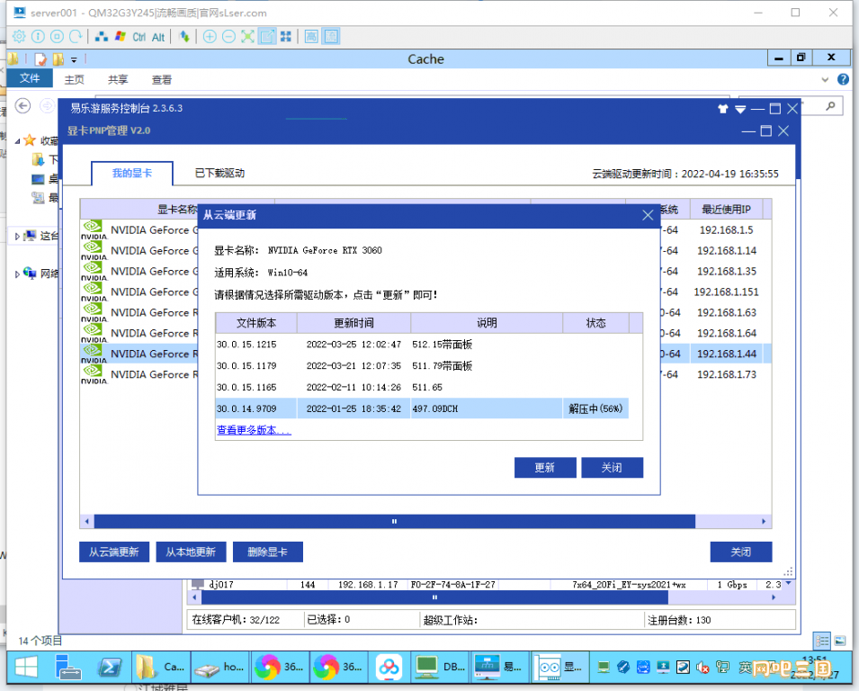Close 从云端更新 dialog with X
This screenshot has height=691, width=859.
point(648,215)
